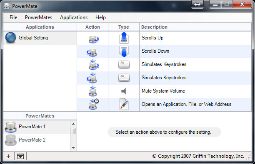Click rotate-left action icon for Scrolls Down
The height and width of the screenshot is (164, 255).
pos(92,52)
